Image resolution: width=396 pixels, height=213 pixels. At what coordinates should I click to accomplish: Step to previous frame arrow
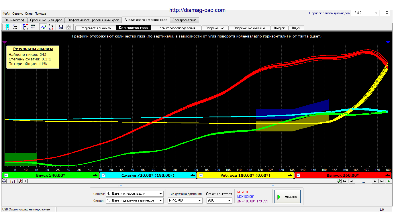pyautogui.click(x=352, y=181)
